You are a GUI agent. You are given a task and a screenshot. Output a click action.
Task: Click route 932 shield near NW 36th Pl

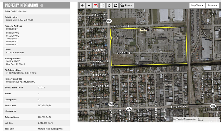click(x=213, y=106)
